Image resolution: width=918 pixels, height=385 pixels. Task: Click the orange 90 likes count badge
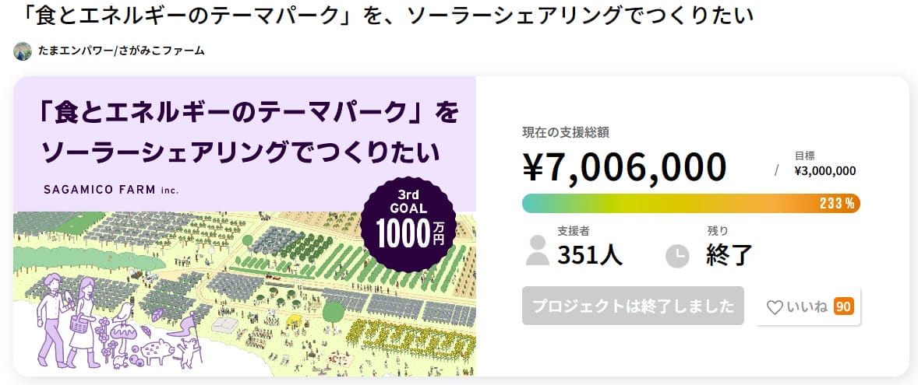pos(843,306)
